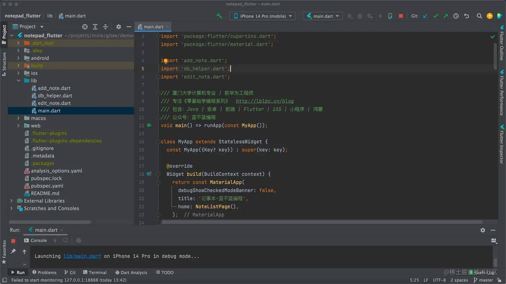Viewport: 506px width, 284px height.
Task: Open the Git tool tab
Action: click(70, 272)
